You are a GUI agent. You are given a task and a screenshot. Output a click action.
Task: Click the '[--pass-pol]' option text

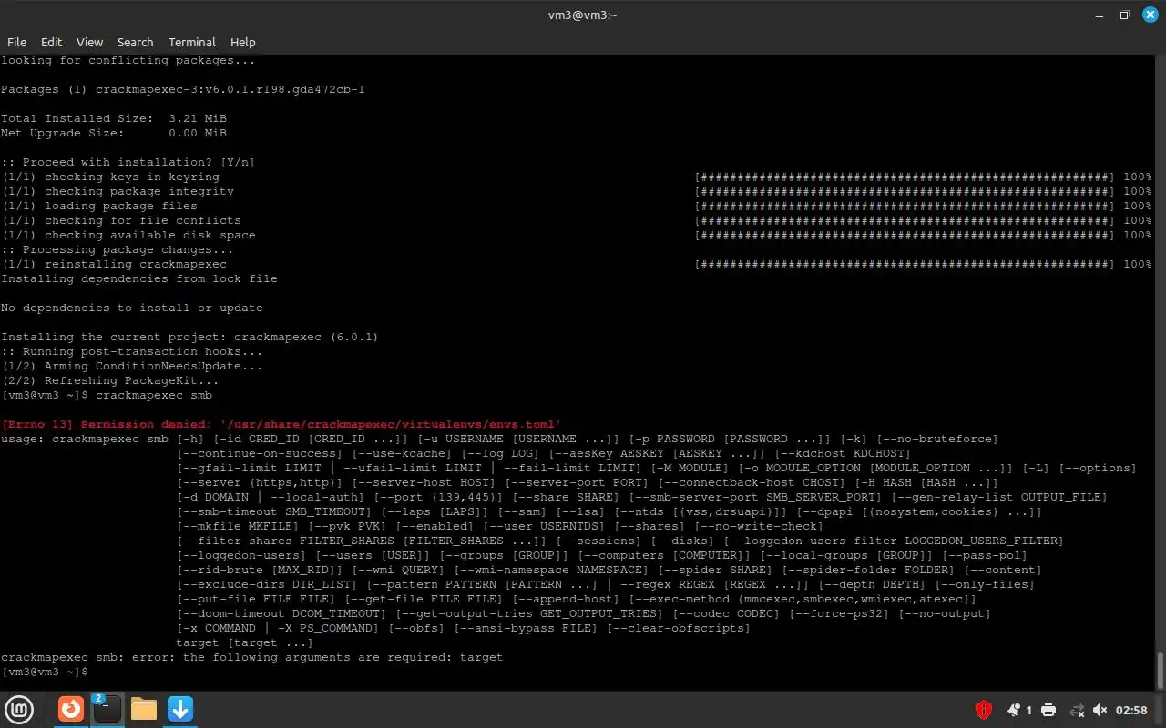click(984, 555)
